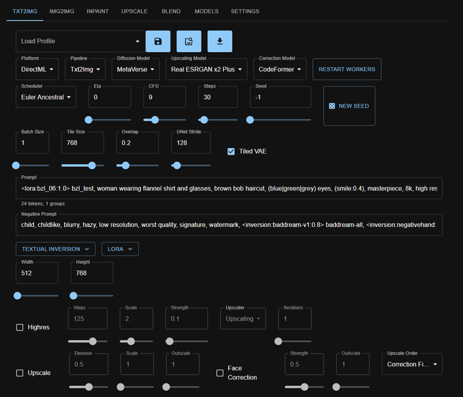Viewport: 463px width, 397px height.
Task: Click the Width slider handle
Action: coord(17,296)
